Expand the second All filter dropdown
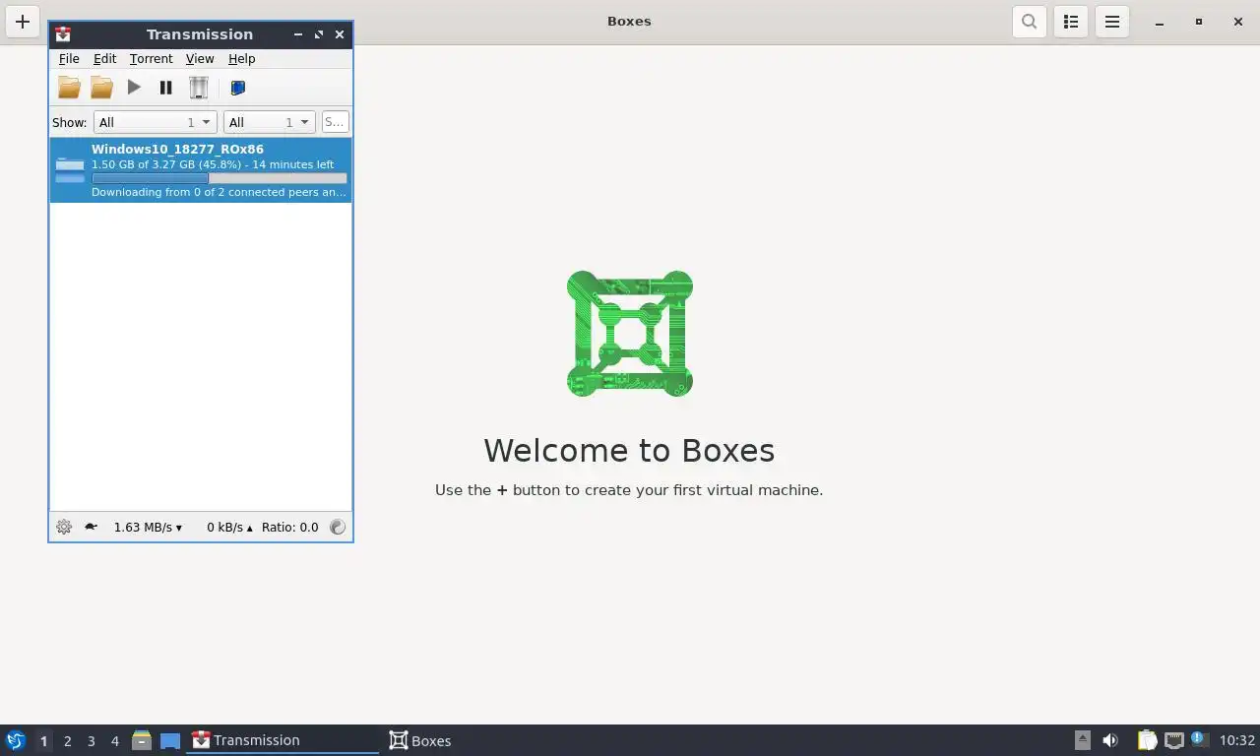Screen dimensions: 1260x756 [x=269, y=122]
